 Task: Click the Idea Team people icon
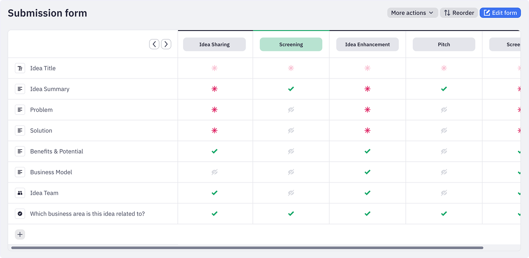(20, 193)
